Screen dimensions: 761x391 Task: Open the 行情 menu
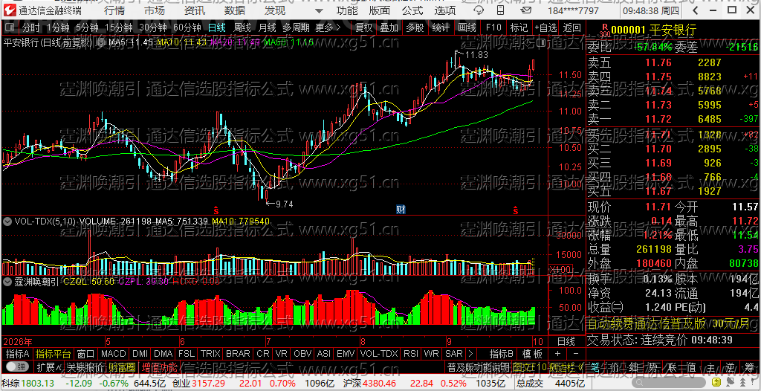pyautogui.click(x=114, y=10)
